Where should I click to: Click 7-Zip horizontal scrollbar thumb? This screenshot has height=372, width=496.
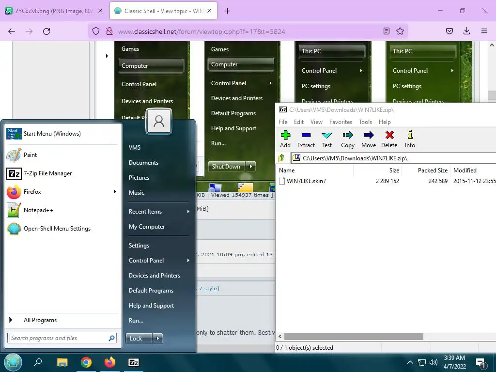tap(353, 336)
